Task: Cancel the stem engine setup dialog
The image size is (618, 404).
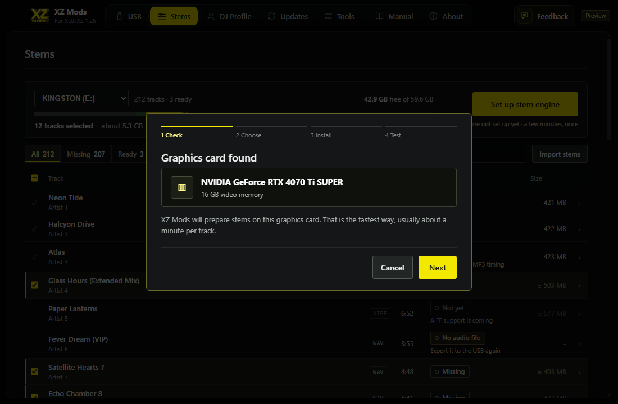Action: tap(393, 267)
